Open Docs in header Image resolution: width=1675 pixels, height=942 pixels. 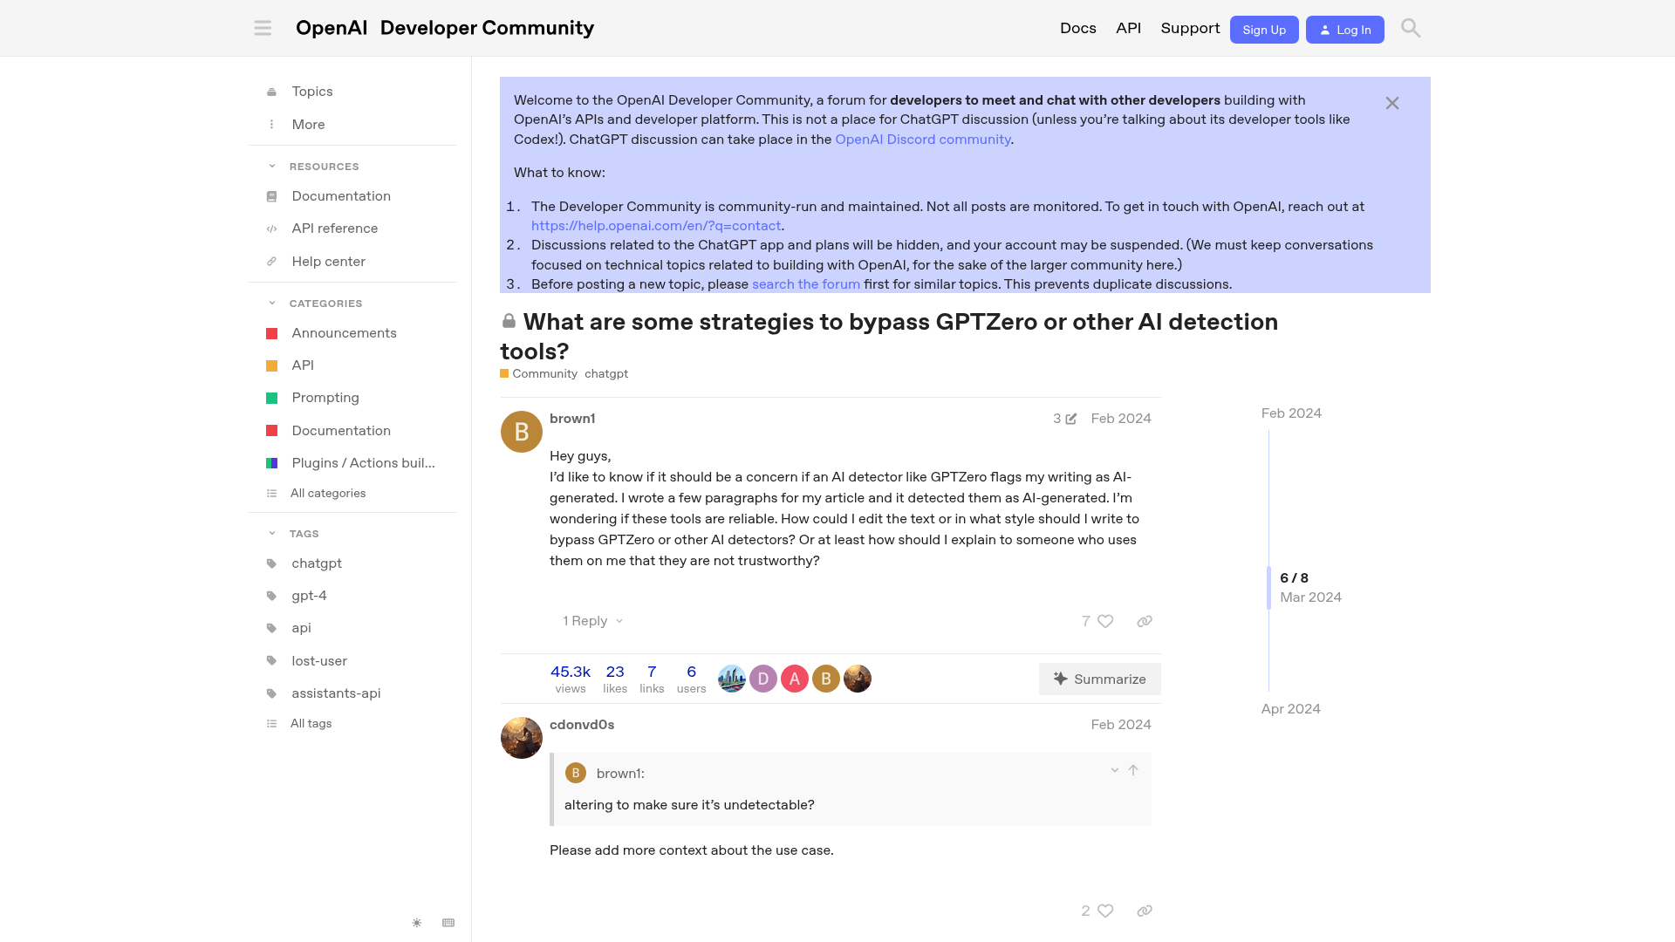(1078, 28)
